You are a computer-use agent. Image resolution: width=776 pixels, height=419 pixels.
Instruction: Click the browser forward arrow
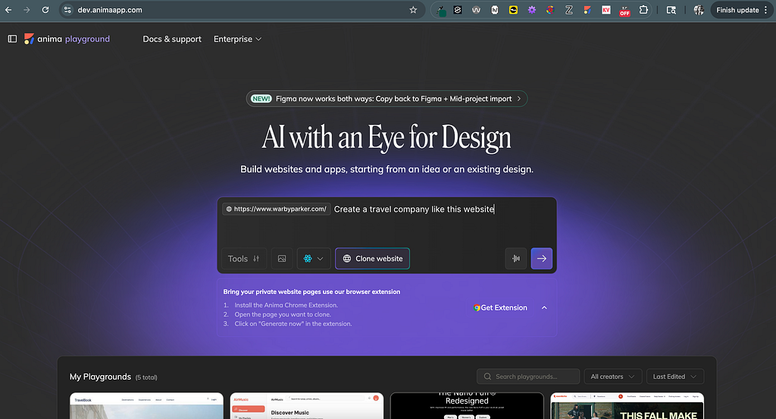27,10
